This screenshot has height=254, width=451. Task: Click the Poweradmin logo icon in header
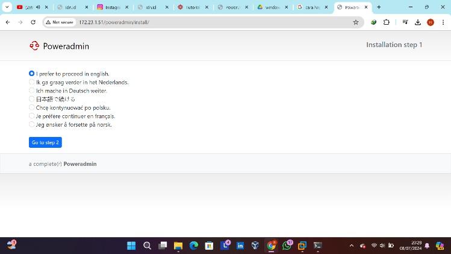tap(34, 46)
